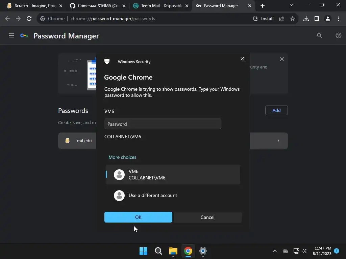The height and width of the screenshot is (259, 346).
Task: Reload the page
Action: tap(29, 19)
